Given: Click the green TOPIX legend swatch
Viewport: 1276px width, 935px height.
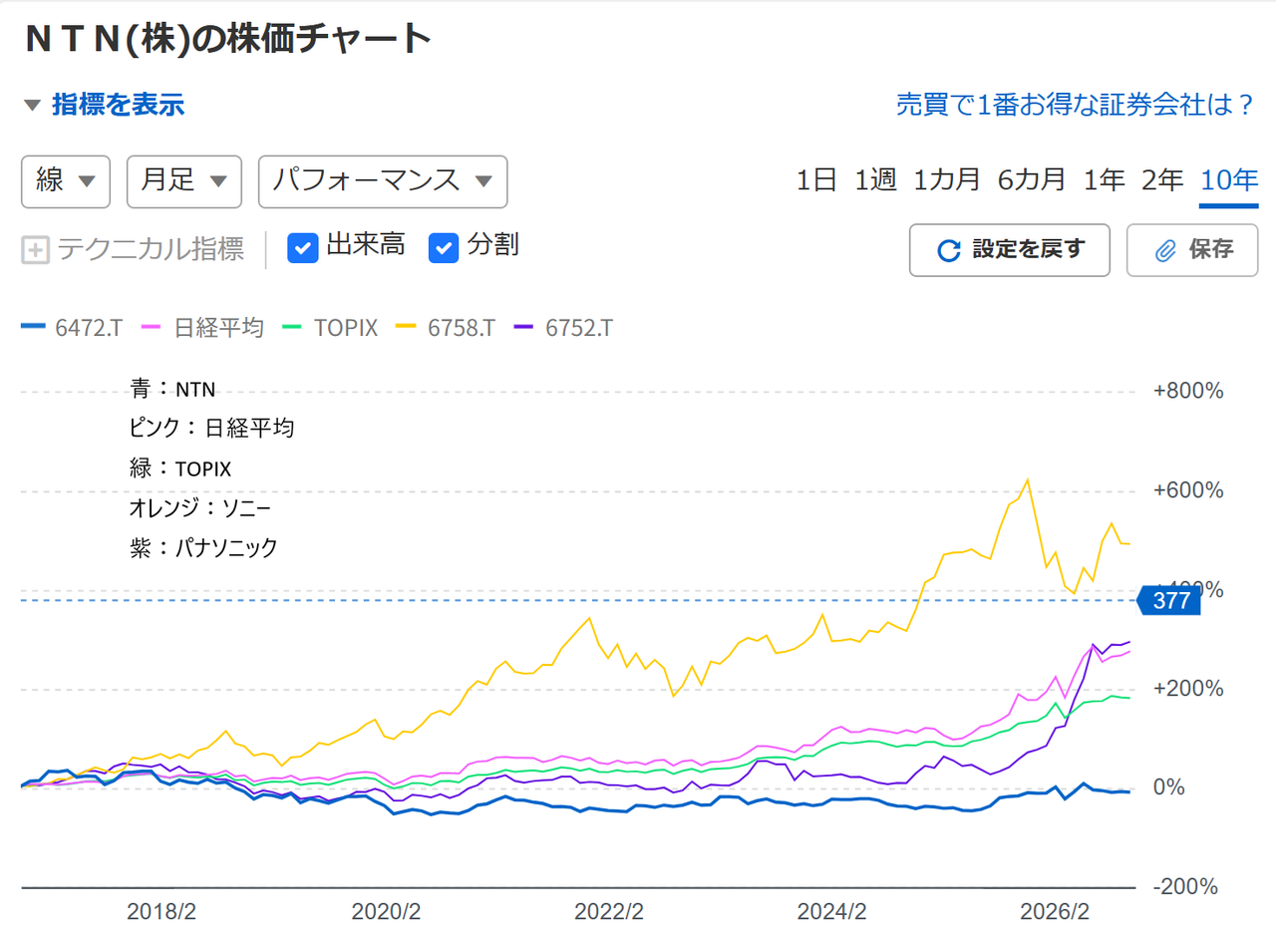Looking at the screenshot, I should [x=293, y=327].
